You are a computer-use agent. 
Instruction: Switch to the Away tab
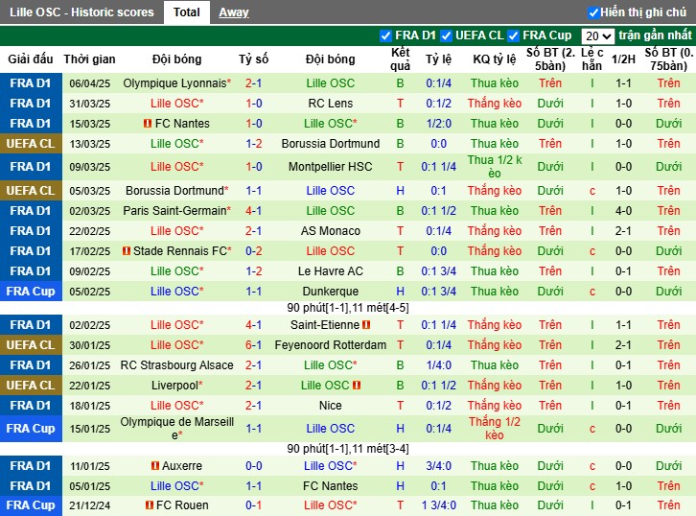234,12
